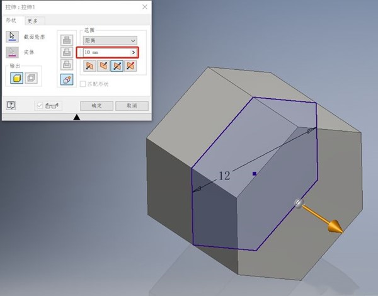Select the yellow solid output icon
Viewport: 378px width, 296px height.
pos(17,78)
